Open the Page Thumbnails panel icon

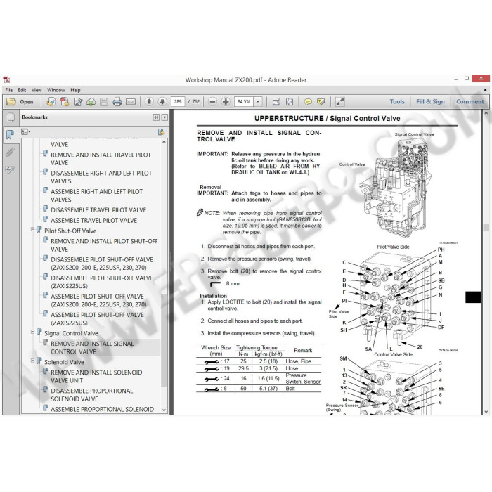[11, 117]
